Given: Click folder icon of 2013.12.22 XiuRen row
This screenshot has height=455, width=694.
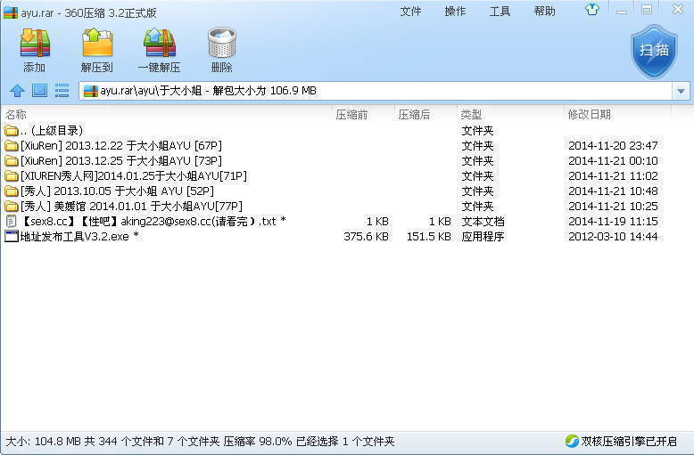Looking at the screenshot, I should 11,146.
